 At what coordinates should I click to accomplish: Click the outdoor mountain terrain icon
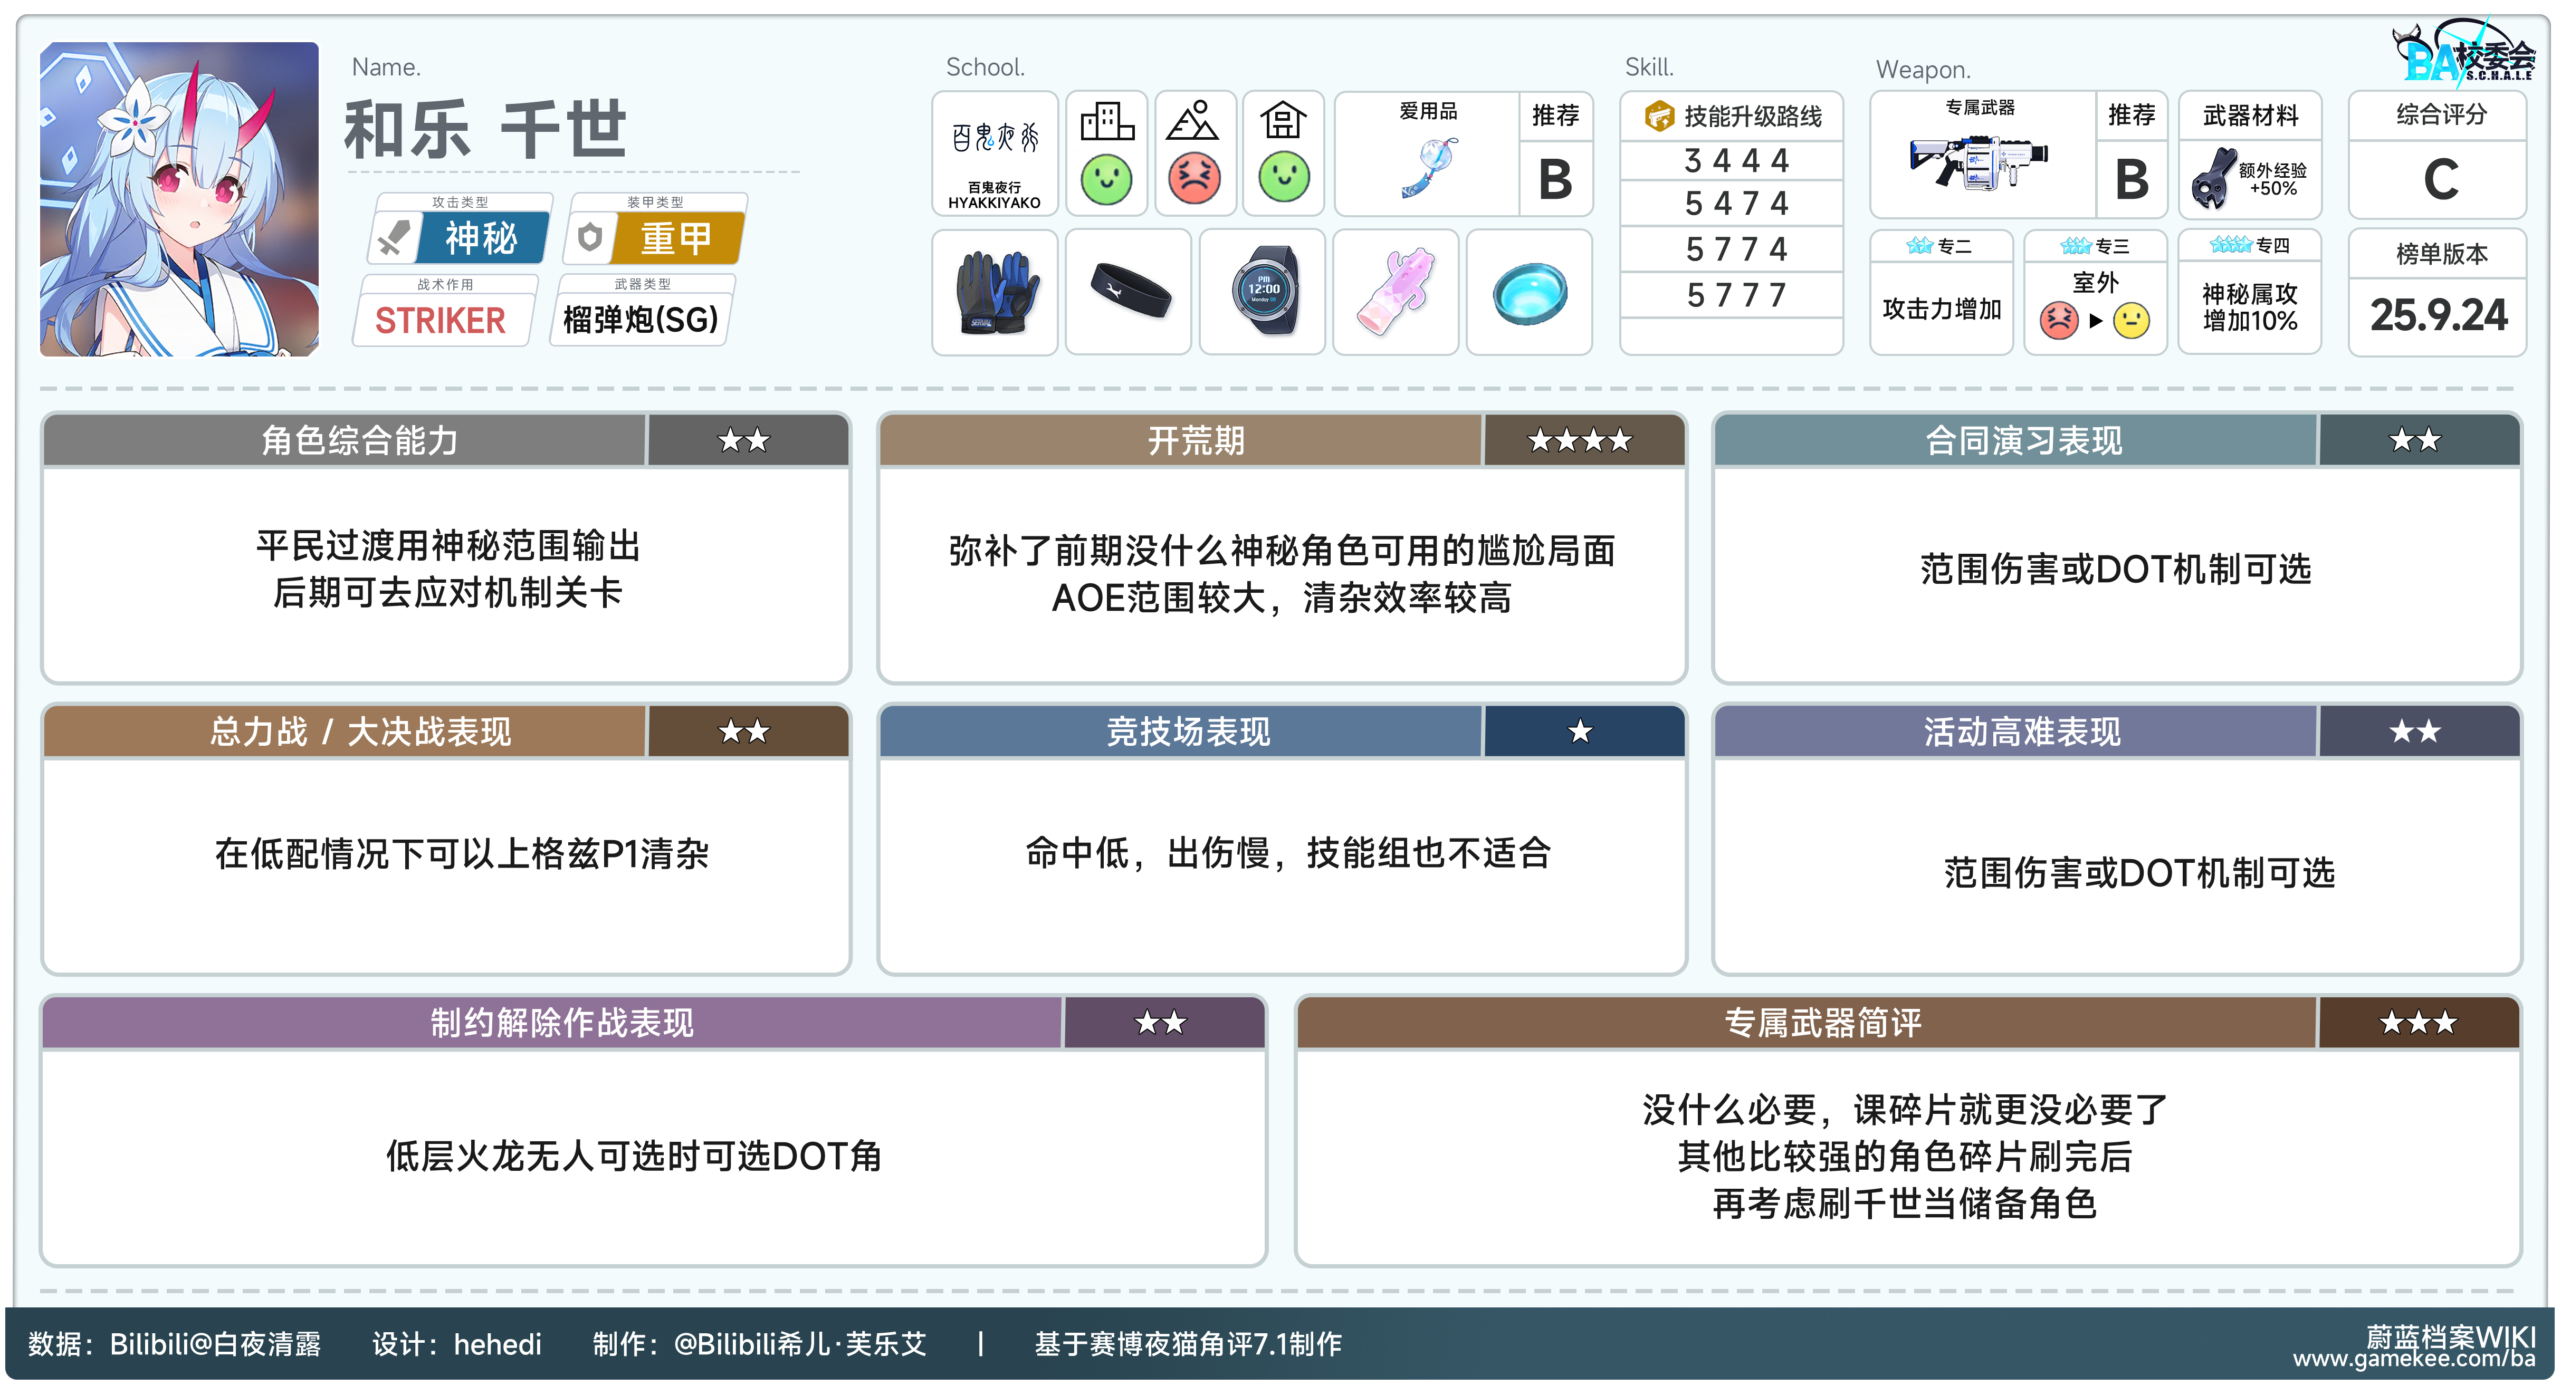tap(1193, 122)
